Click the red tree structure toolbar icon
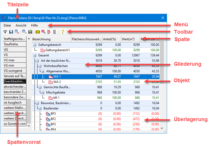This screenshot has height=146, width=209. coord(49,32)
